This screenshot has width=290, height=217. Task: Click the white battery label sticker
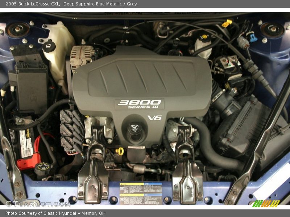[x=26, y=144]
